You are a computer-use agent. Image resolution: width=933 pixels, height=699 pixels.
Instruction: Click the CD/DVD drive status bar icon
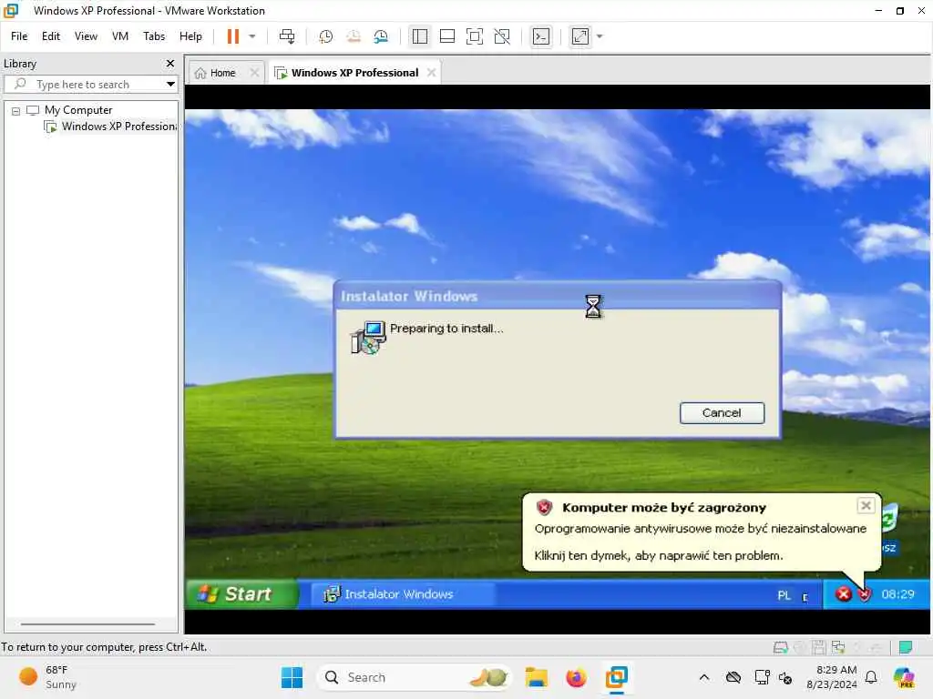[799, 647]
